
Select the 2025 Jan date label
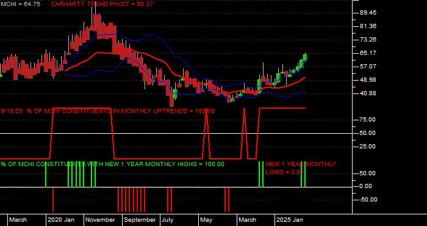[290, 220]
